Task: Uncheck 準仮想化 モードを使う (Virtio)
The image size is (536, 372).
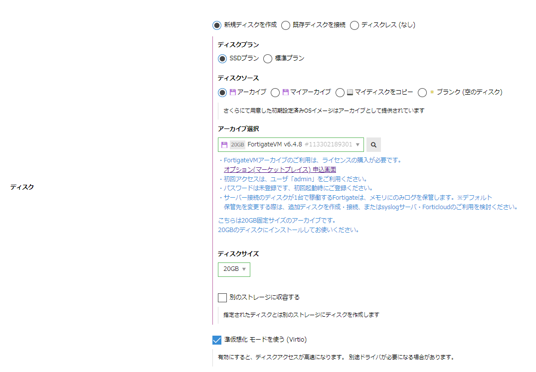Action: click(x=217, y=340)
